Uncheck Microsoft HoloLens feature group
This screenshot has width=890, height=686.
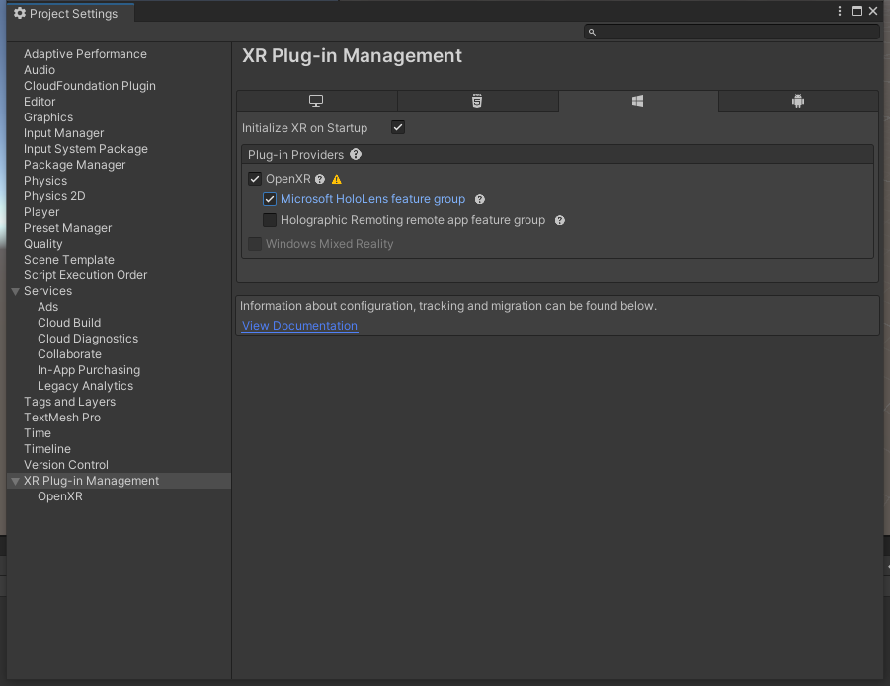(270, 199)
